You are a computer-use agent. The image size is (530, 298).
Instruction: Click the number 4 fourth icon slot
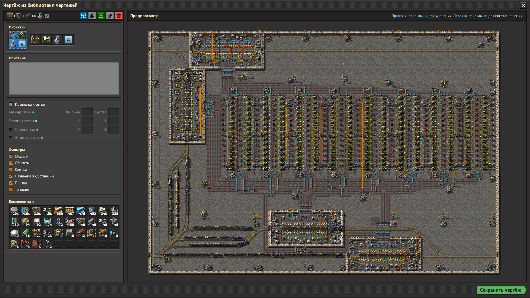point(68,40)
